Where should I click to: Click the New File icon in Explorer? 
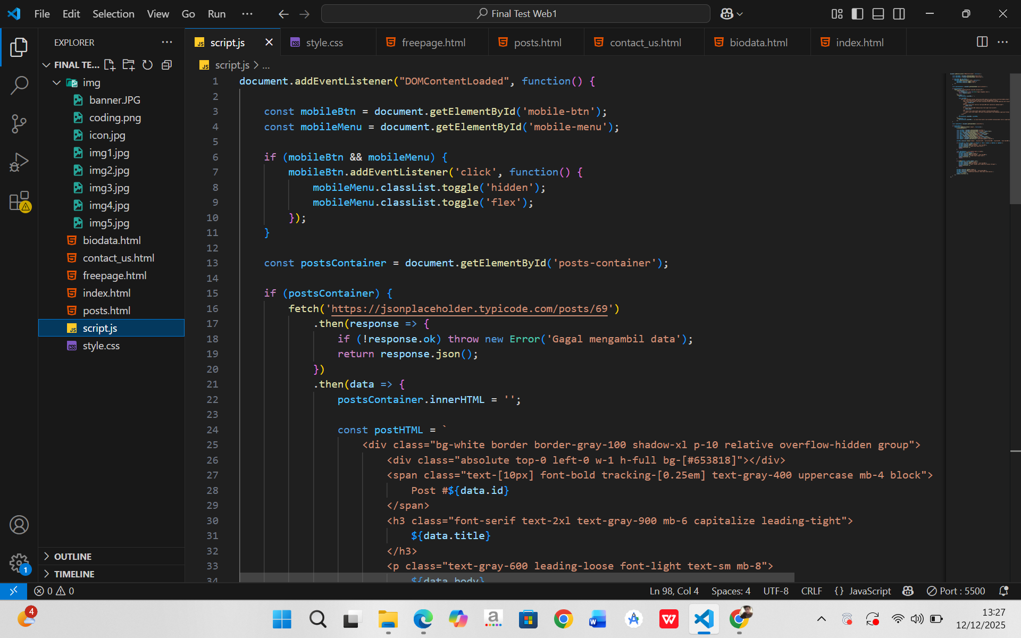click(x=110, y=65)
